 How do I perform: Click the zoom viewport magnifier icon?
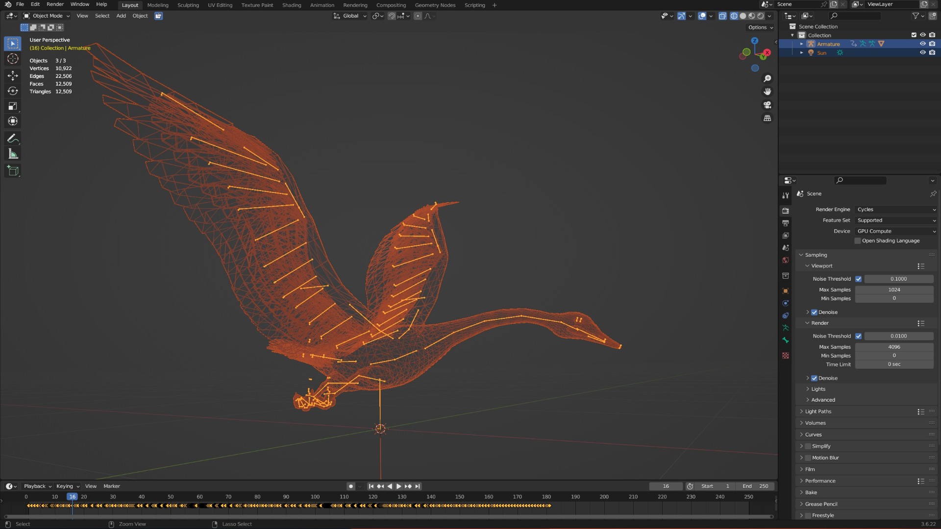[768, 78]
